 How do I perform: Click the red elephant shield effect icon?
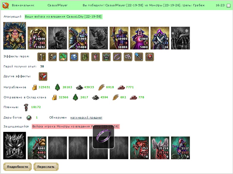pyautogui.click(x=150, y=57)
